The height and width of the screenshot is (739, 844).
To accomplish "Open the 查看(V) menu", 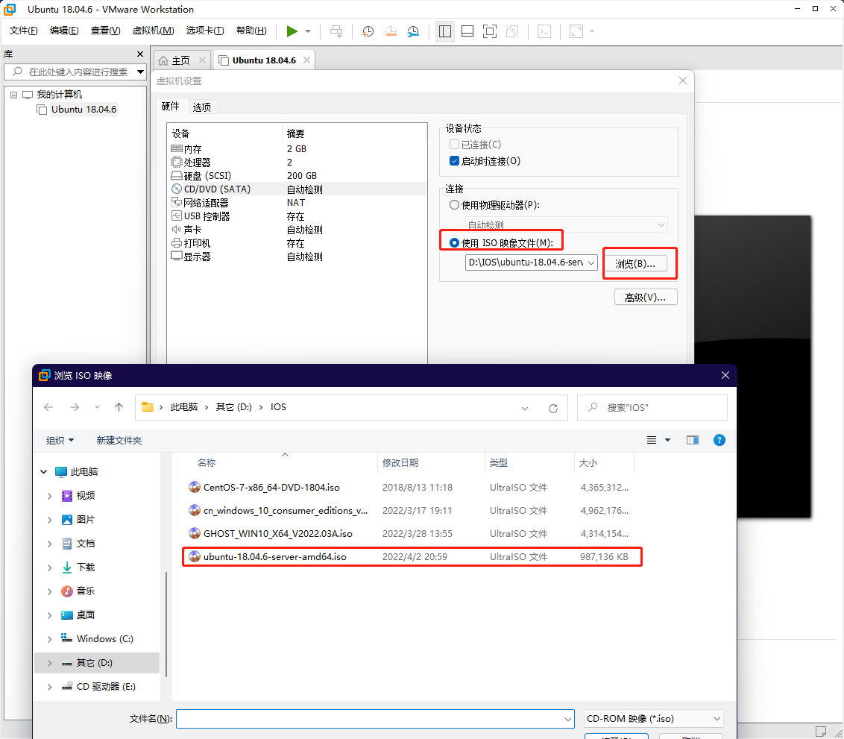I will [106, 31].
